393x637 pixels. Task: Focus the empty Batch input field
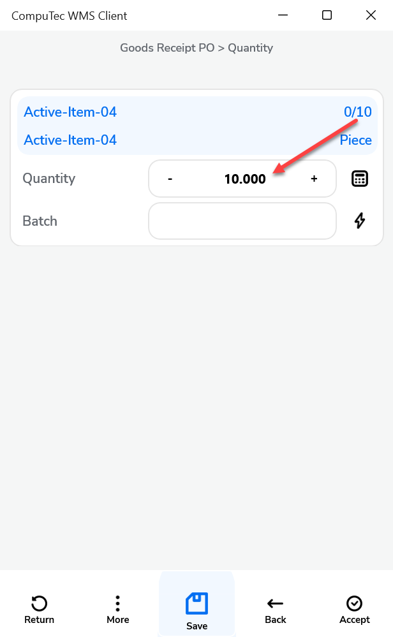(x=242, y=221)
